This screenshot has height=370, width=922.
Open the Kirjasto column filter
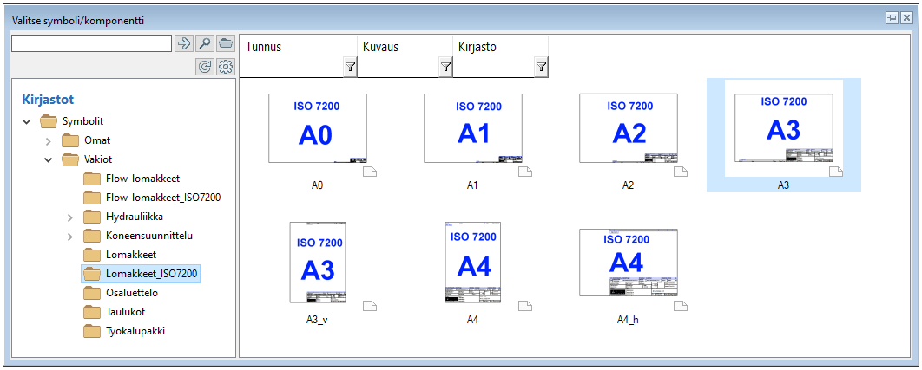coord(541,68)
